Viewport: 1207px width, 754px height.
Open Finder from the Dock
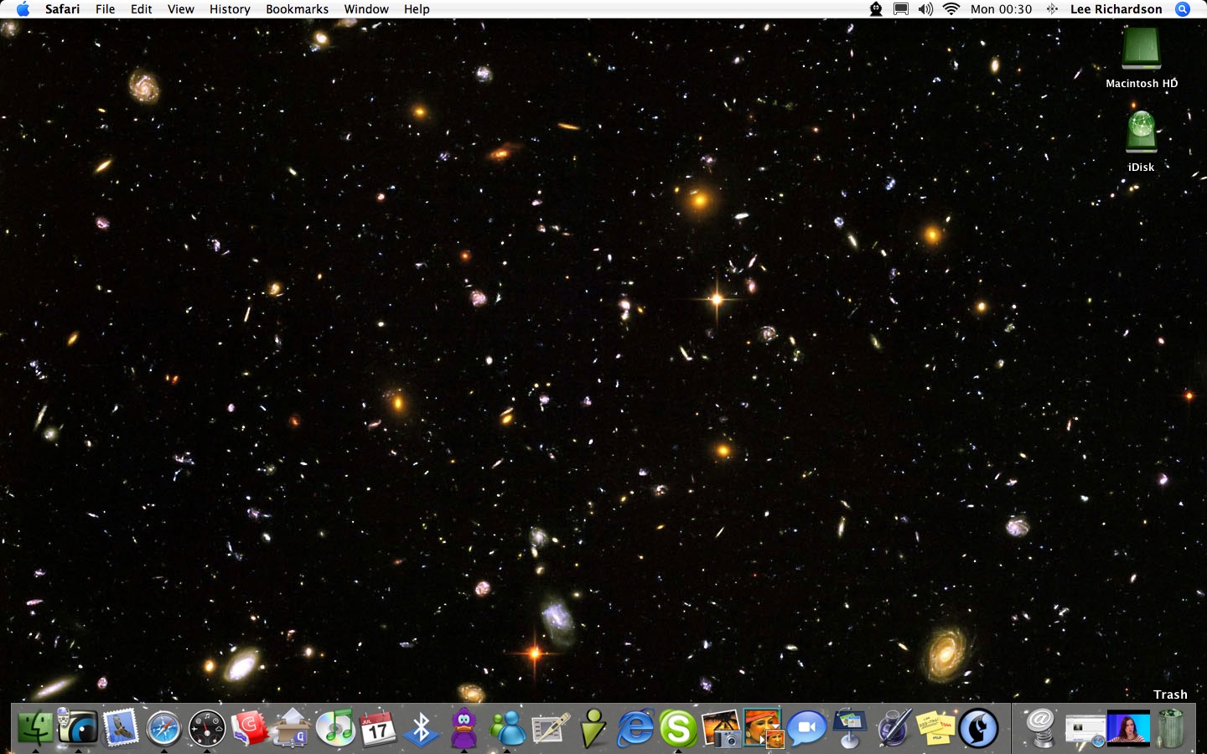[35, 728]
